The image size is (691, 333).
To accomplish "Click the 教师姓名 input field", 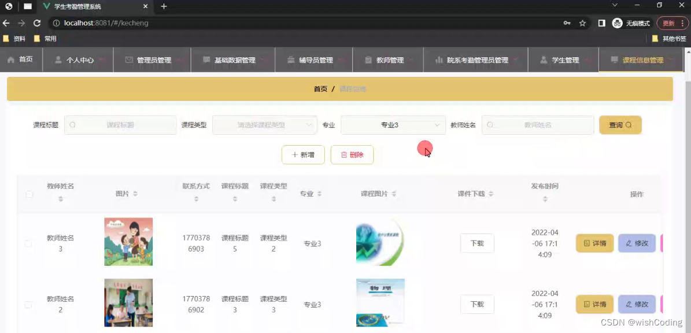I will pyautogui.click(x=537, y=125).
